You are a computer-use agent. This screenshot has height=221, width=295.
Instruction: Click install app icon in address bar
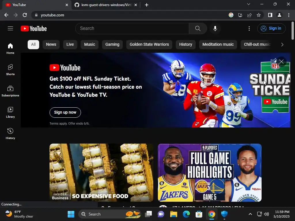tap(240, 15)
